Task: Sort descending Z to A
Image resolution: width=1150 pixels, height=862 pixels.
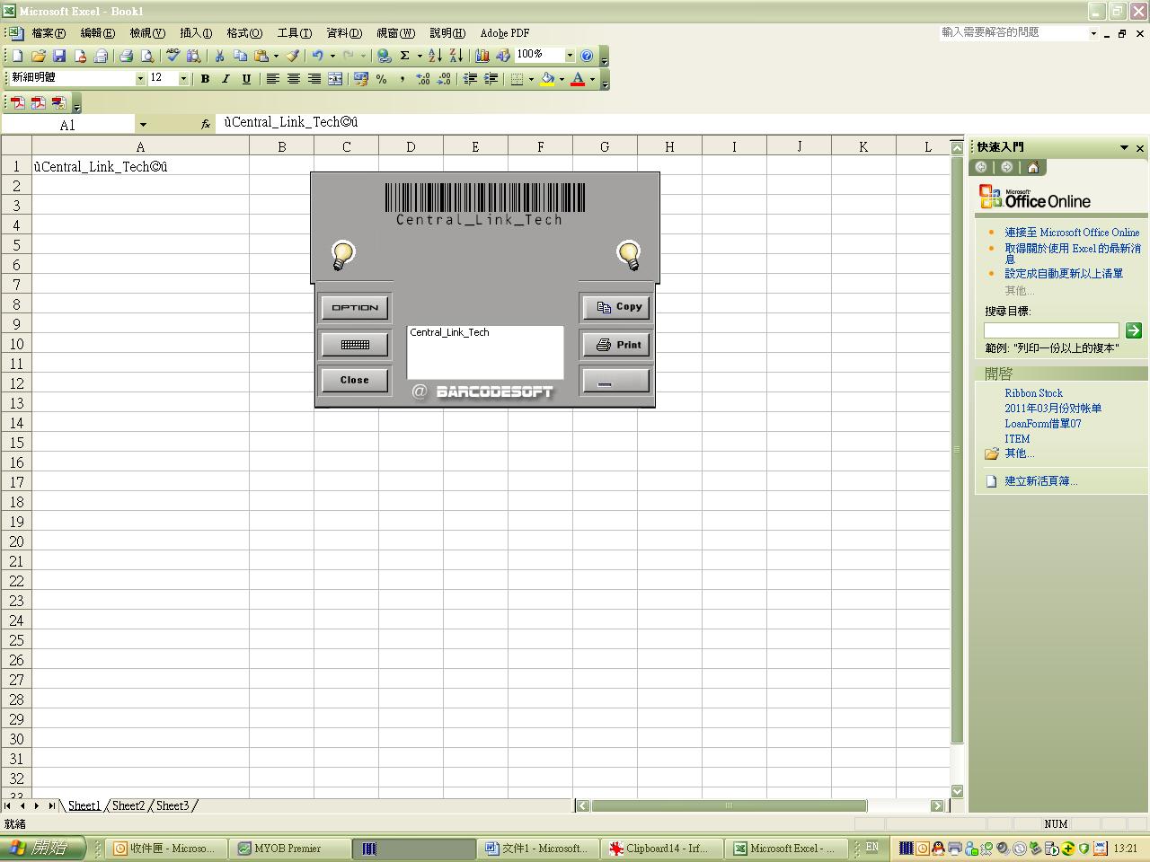Action: point(456,56)
